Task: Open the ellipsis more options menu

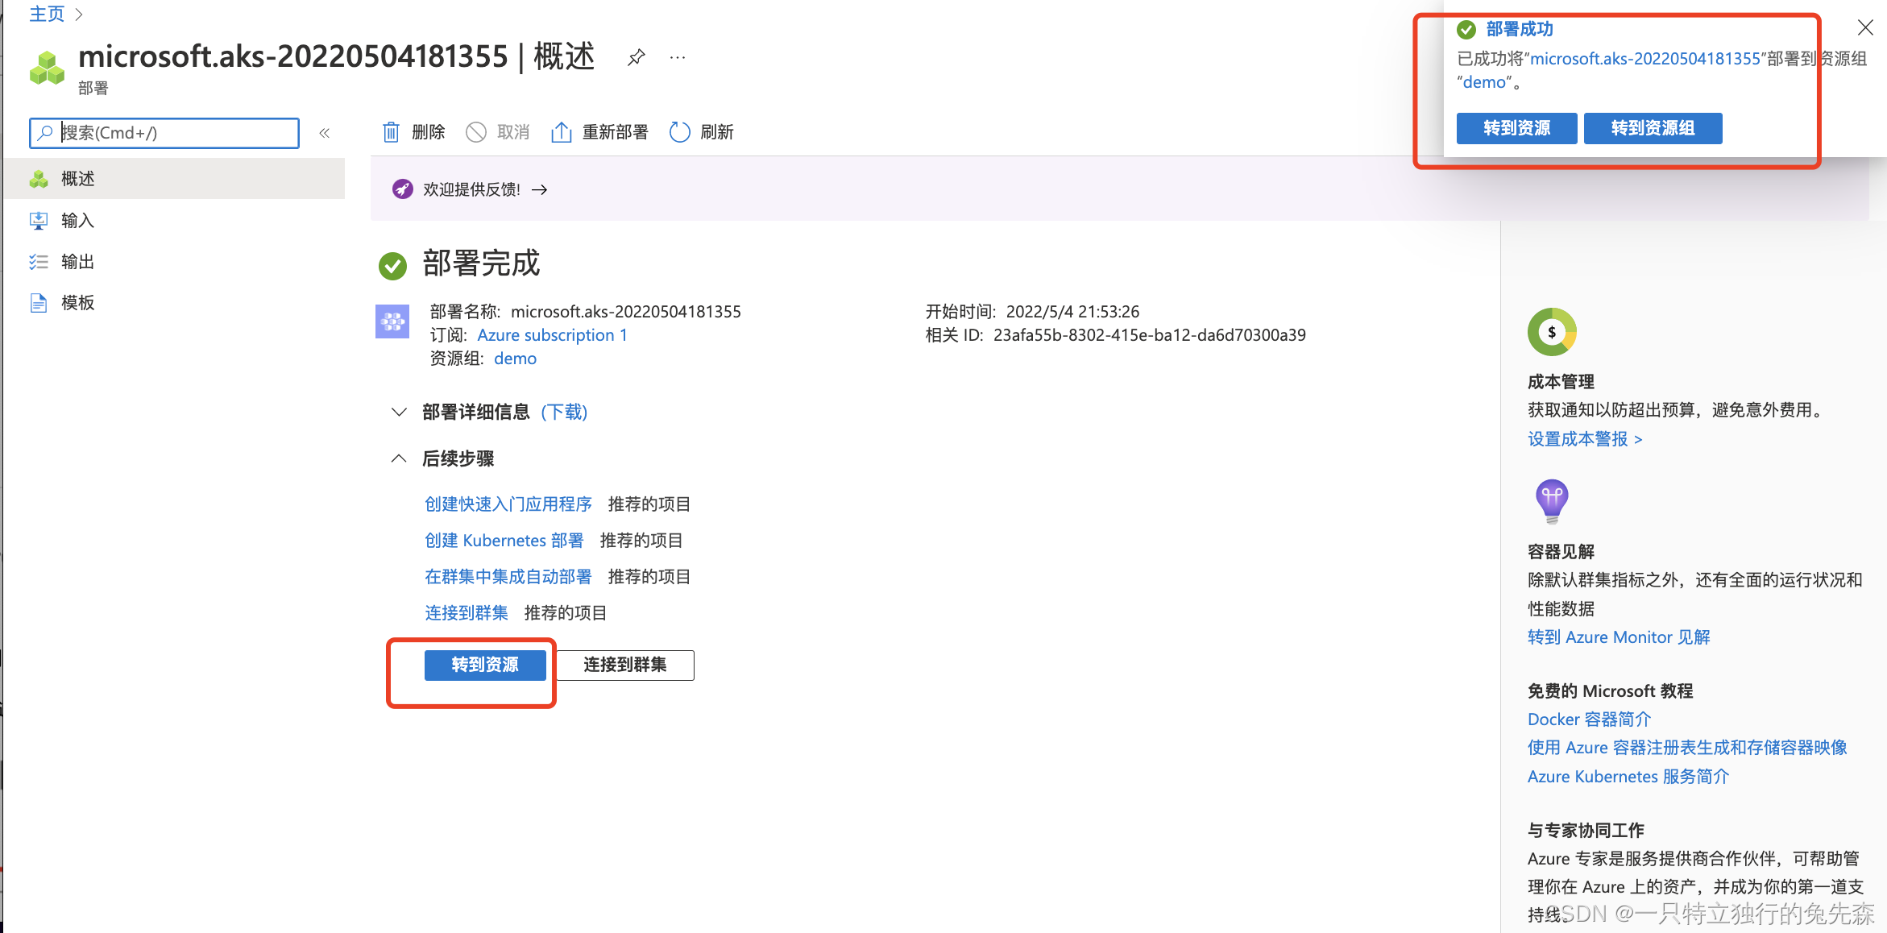Action: click(x=678, y=57)
